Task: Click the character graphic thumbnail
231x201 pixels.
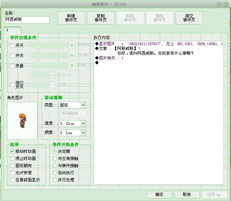Action: 22,121
